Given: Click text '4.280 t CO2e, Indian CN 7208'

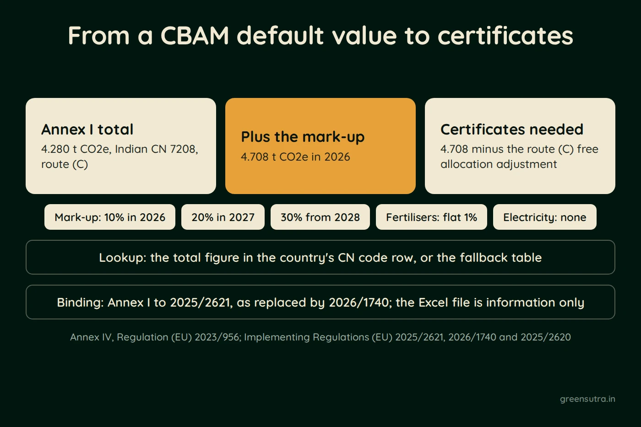Looking at the screenshot, I should coord(119,149).
